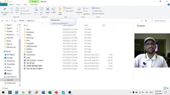This screenshot has height=95, width=170.
Task: Select Cut in Clipboard group
Action: tap(23, 8)
